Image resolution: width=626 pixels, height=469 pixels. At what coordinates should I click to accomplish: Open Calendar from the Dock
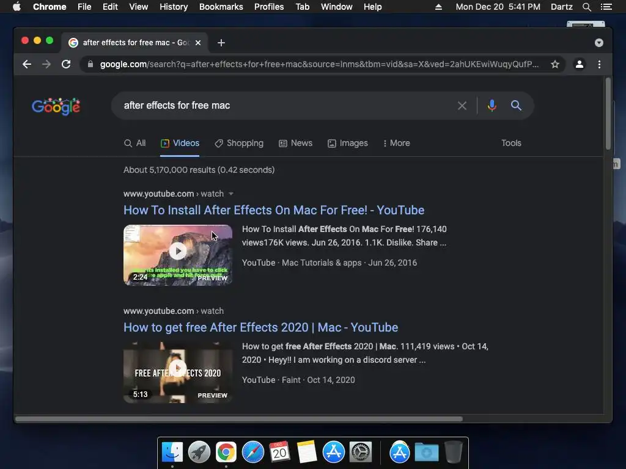pyautogui.click(x=279, y=453)
